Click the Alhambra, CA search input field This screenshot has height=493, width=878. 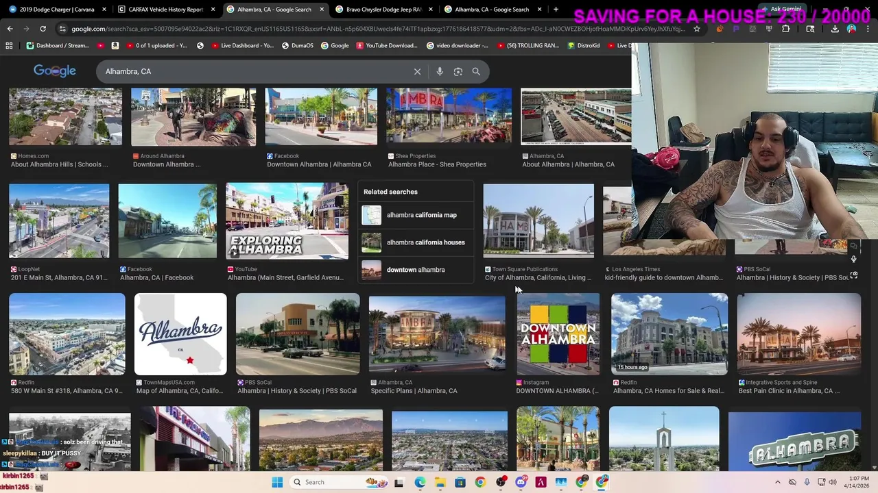(254, 71)
